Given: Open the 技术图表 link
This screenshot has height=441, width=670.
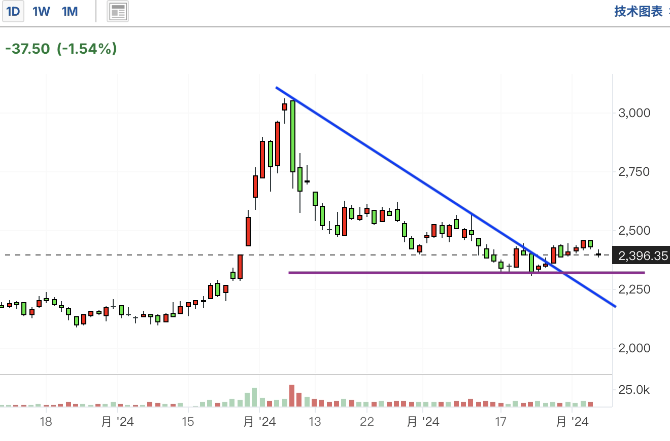Looking at the screenshot, I should click(x=639, y=11).
